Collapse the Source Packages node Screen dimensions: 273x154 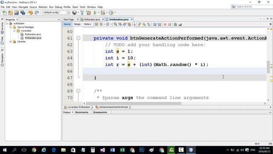(x=11, y=27)
